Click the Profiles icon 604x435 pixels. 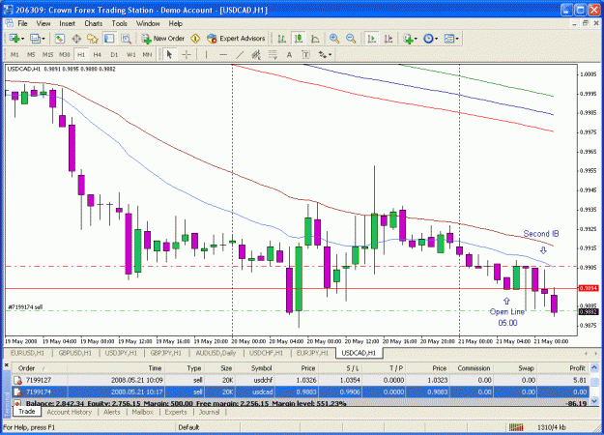click(35, 39)
